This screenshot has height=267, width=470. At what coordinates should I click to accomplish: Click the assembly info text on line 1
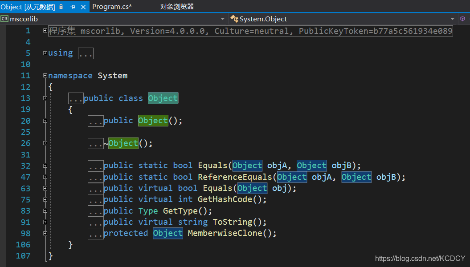tap(250, 31)
